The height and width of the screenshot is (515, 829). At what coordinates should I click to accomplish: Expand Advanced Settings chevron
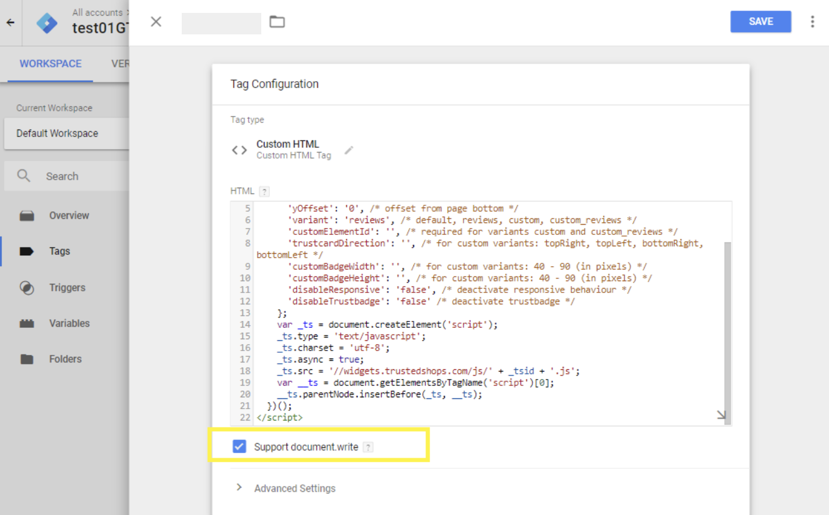click(239, 488)
